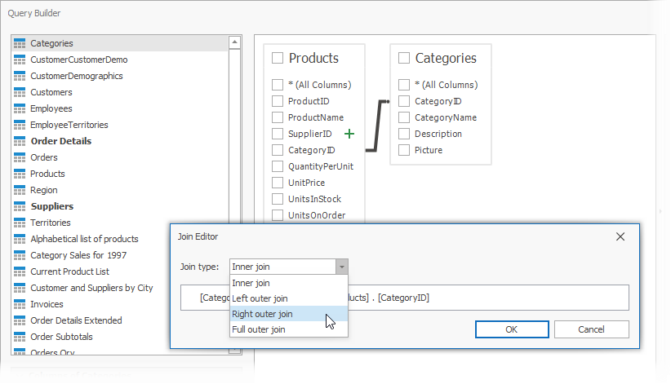
Task: Click the Region table icon
Action: [20, 190]
